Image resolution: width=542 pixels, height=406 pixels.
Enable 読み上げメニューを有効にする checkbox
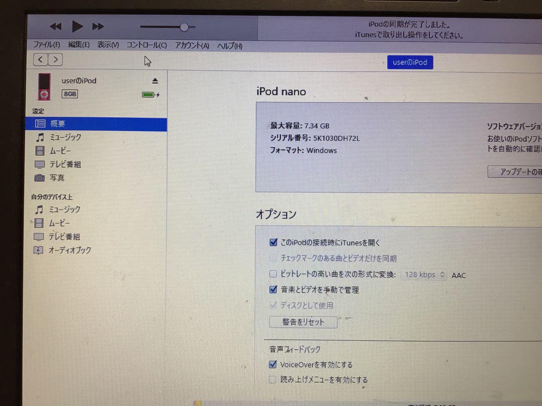point(273,379)
